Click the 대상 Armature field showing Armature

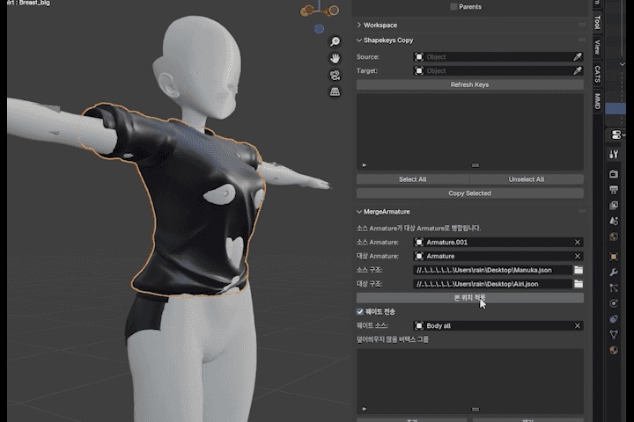pos(498,256)
